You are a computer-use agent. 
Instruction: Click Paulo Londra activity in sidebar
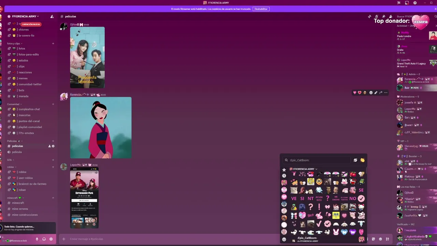click(x=417, y=36)
